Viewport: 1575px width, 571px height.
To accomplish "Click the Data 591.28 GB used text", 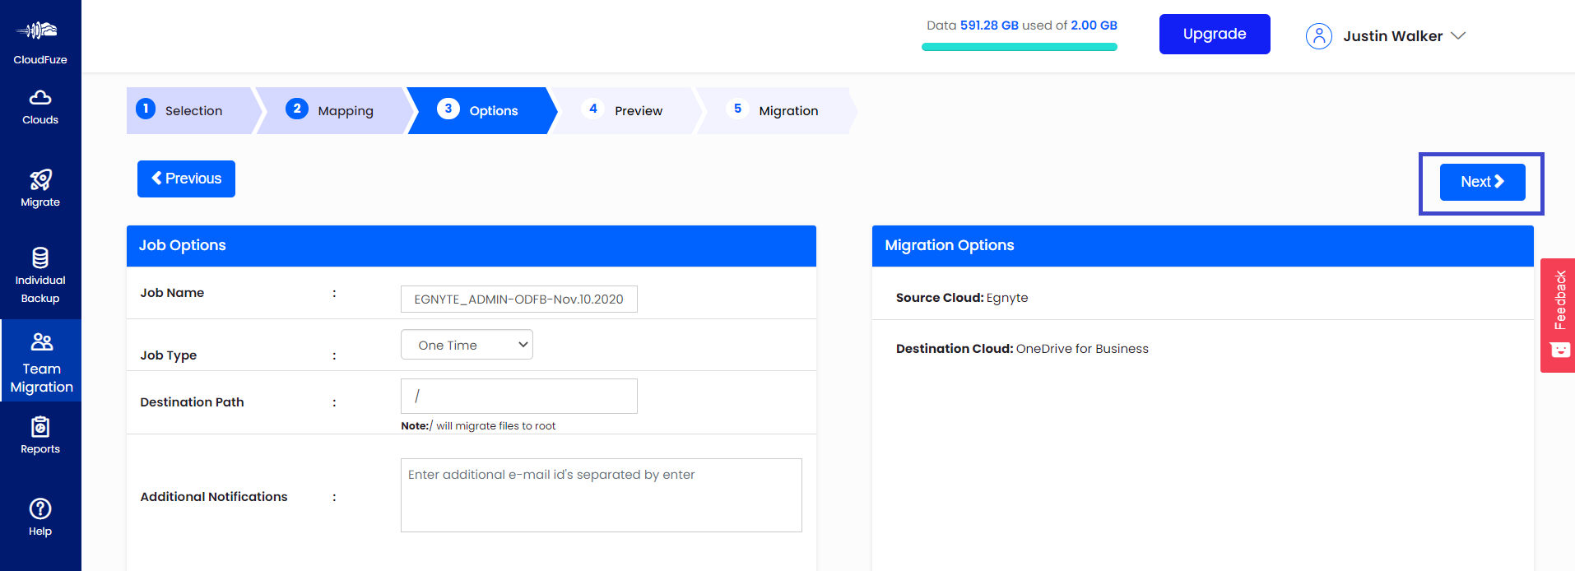I will click(x=1022, y=26).
